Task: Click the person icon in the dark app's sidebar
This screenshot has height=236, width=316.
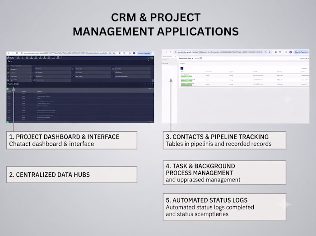Action: click(8, 69)
